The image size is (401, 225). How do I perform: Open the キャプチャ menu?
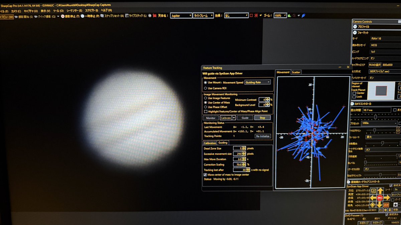coord(31,11)
